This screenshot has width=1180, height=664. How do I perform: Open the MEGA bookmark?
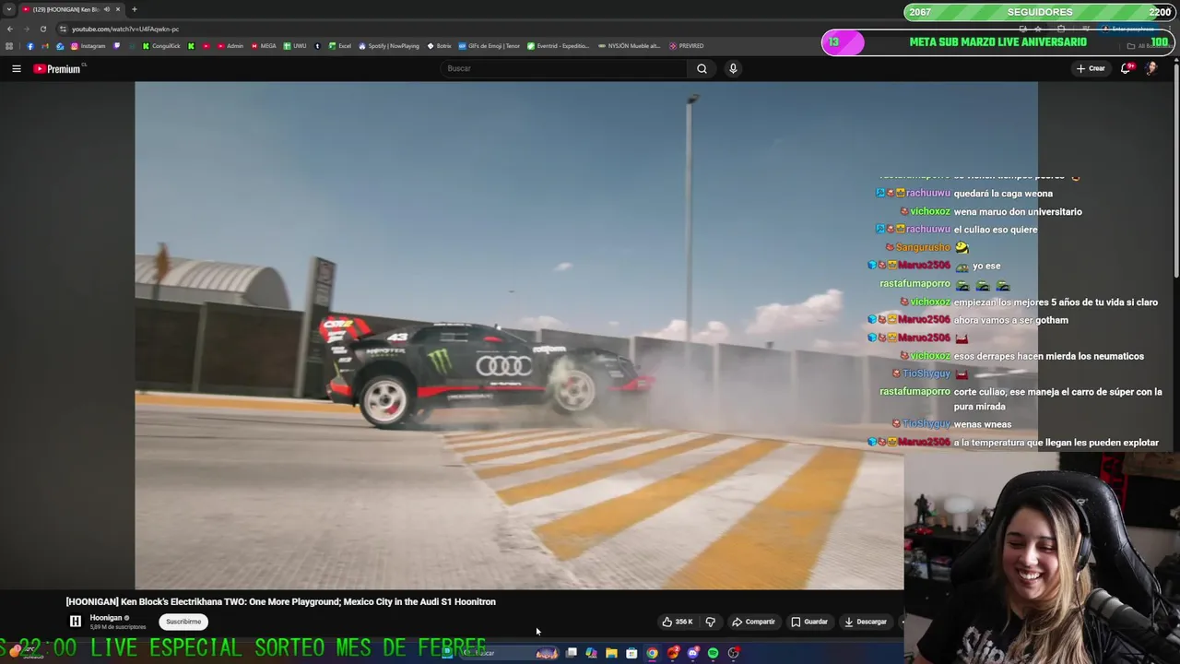click(264, 46)
